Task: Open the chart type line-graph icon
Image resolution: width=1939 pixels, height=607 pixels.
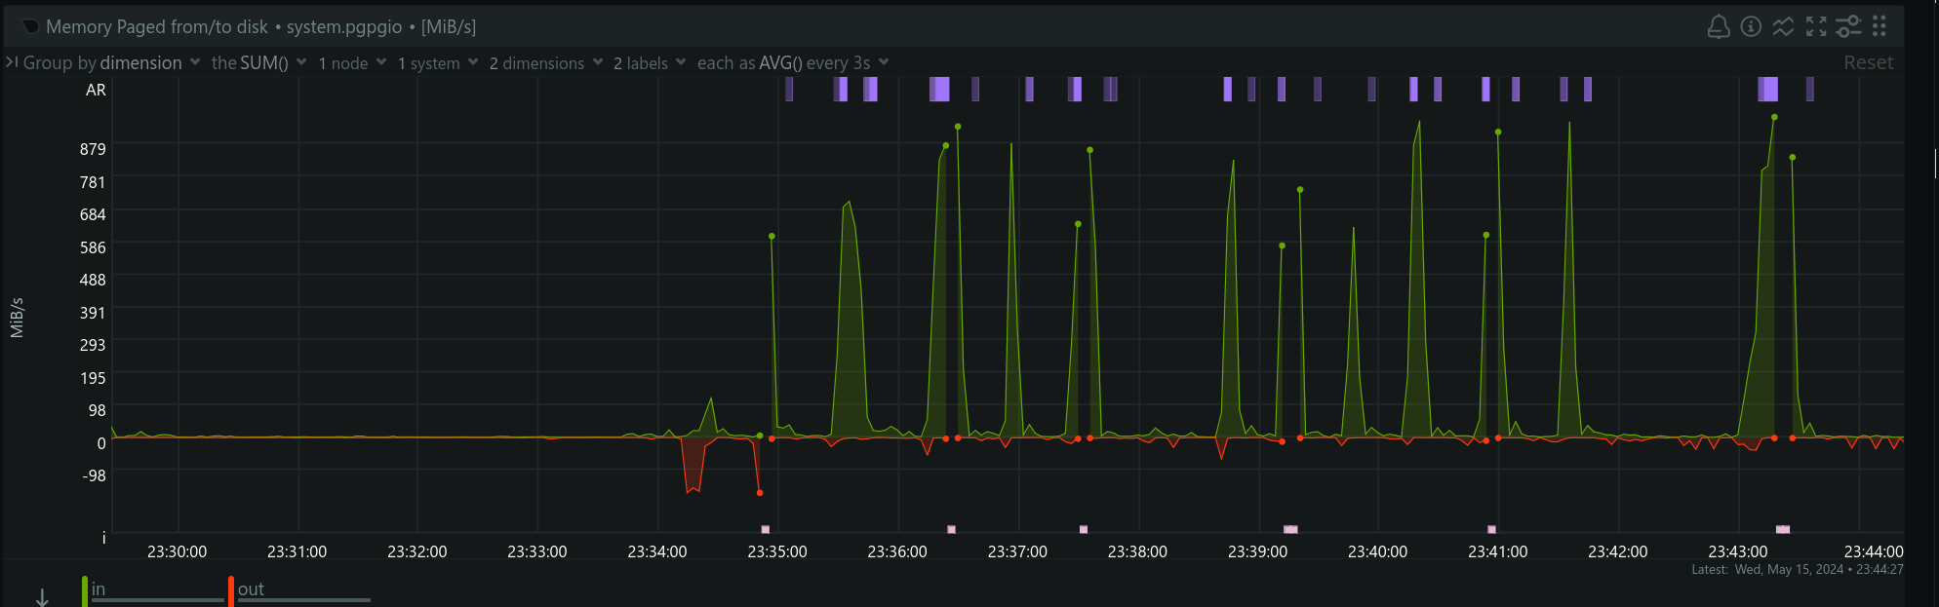Action: [x=1783, y=27]
